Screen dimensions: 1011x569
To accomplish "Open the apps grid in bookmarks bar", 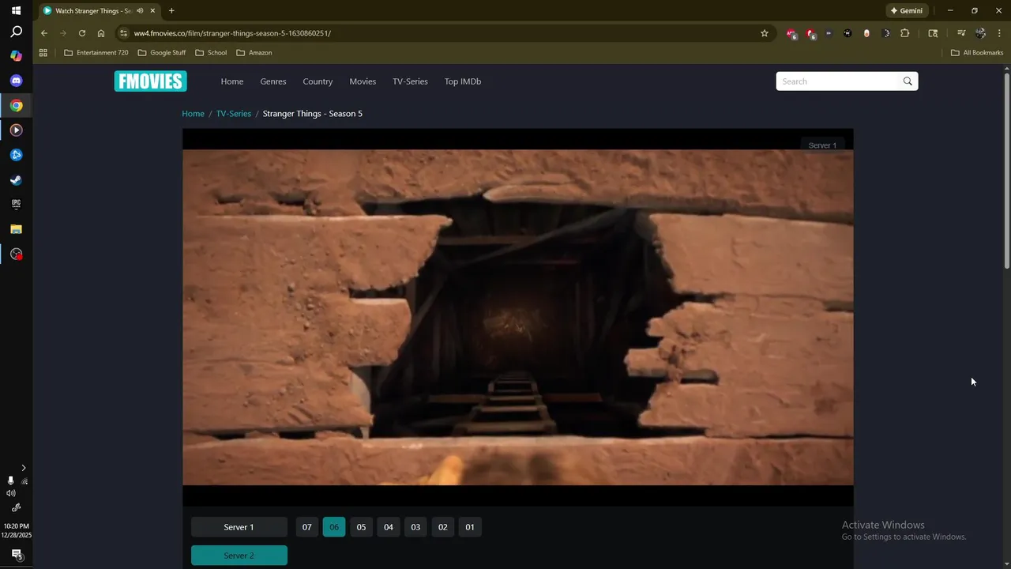I will [x=43, y=53].
